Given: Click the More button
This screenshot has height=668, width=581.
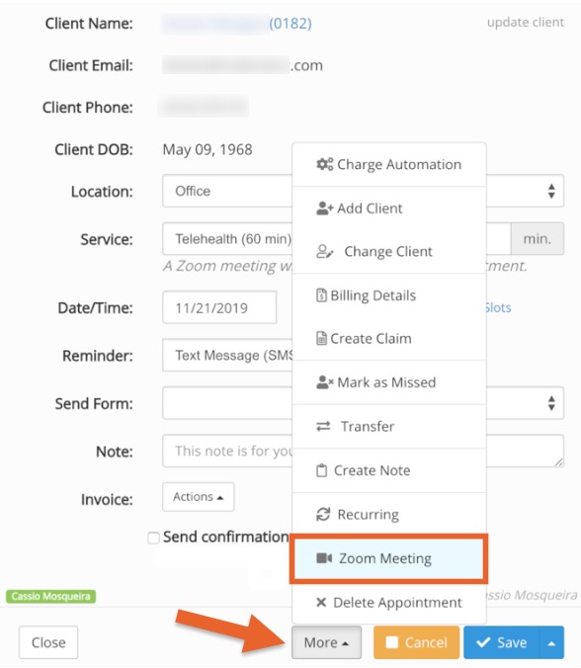Looking at the screenshot, I should pyautogui.click(x=326, y=642).
